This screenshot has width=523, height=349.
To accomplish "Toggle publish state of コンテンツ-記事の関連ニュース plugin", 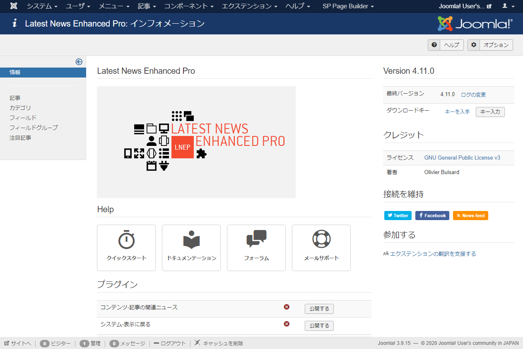I will 287,307.
